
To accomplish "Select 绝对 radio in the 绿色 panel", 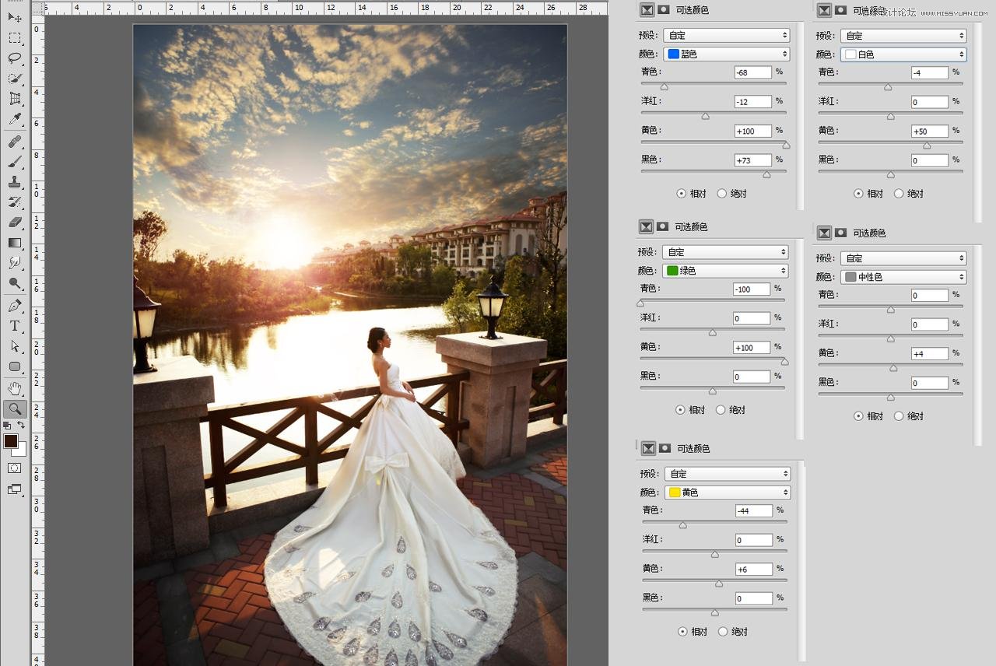I will pos(720,410).
